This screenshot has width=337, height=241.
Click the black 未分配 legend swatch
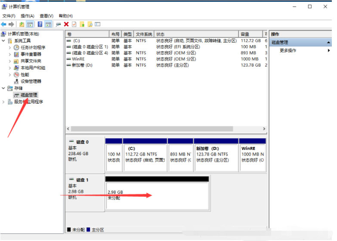(x=69, y=230)
